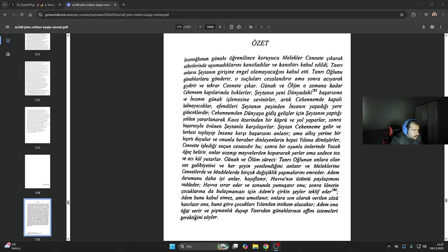Click the taskbar search box Ara
This screenshot has width=448, height=252.
tap(204, 246)
